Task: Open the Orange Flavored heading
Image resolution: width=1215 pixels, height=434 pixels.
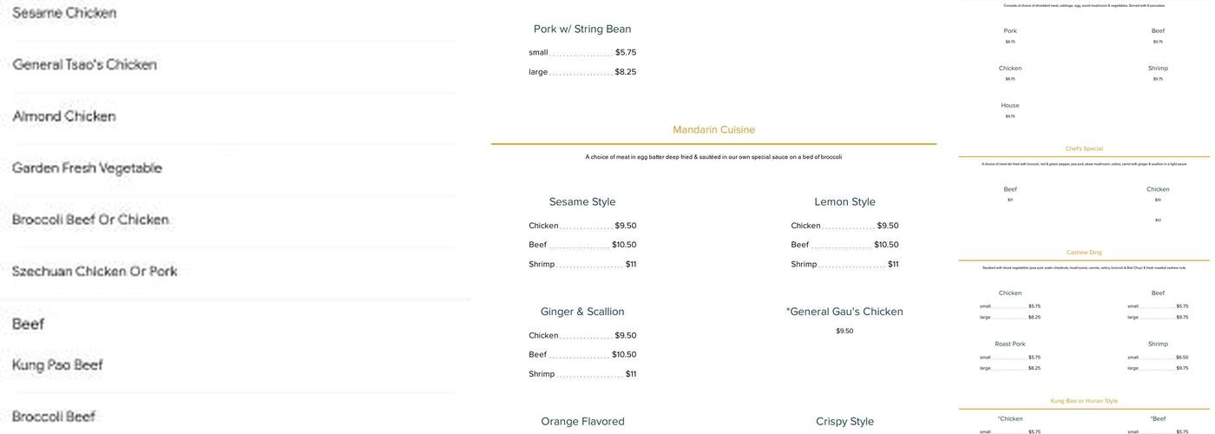Action: (582, 421)
